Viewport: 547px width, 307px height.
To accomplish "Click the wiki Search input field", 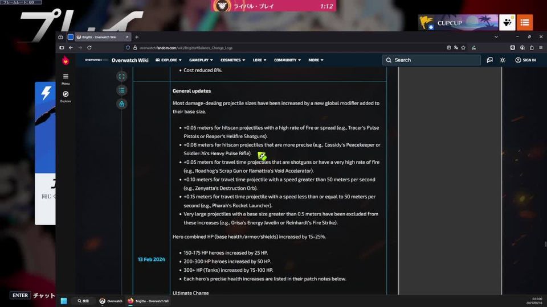I will (431, 60).
